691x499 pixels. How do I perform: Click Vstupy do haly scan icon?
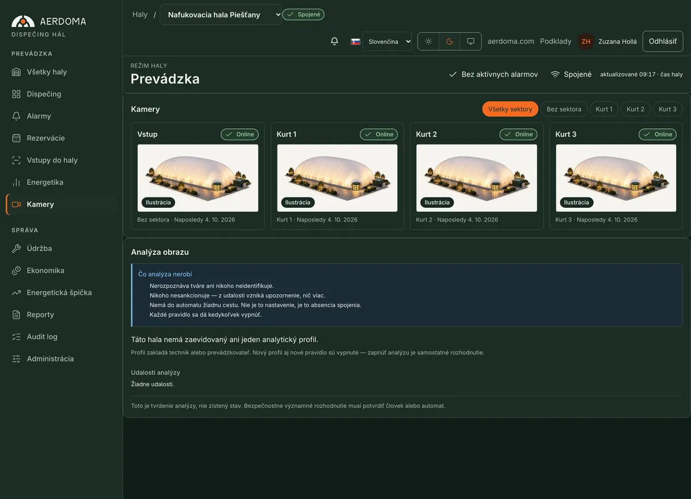tap(16, 160)
